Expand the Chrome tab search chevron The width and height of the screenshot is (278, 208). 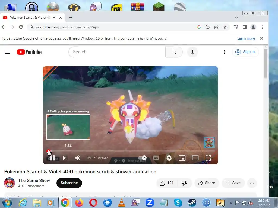pos(236,18)
